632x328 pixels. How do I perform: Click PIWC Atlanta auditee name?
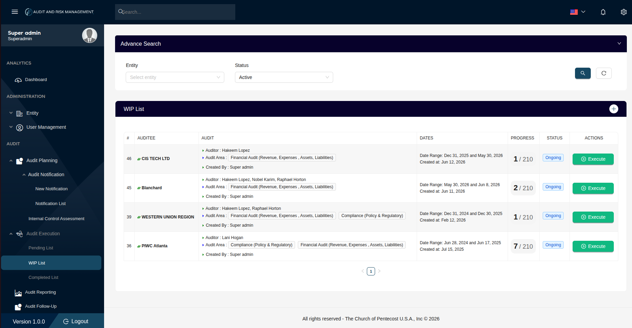point(154,246)
